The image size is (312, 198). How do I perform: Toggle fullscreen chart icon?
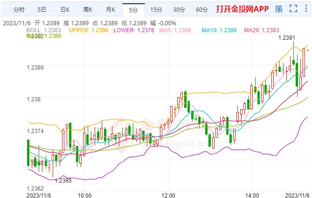click(293, 8)
